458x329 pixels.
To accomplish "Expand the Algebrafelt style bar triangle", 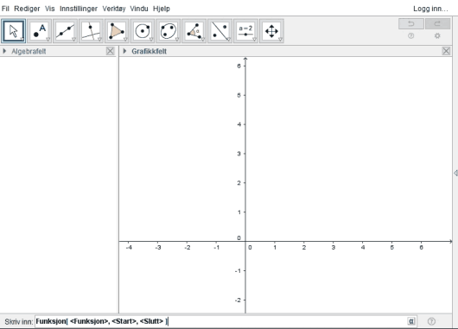I will (x=4, y=51).
